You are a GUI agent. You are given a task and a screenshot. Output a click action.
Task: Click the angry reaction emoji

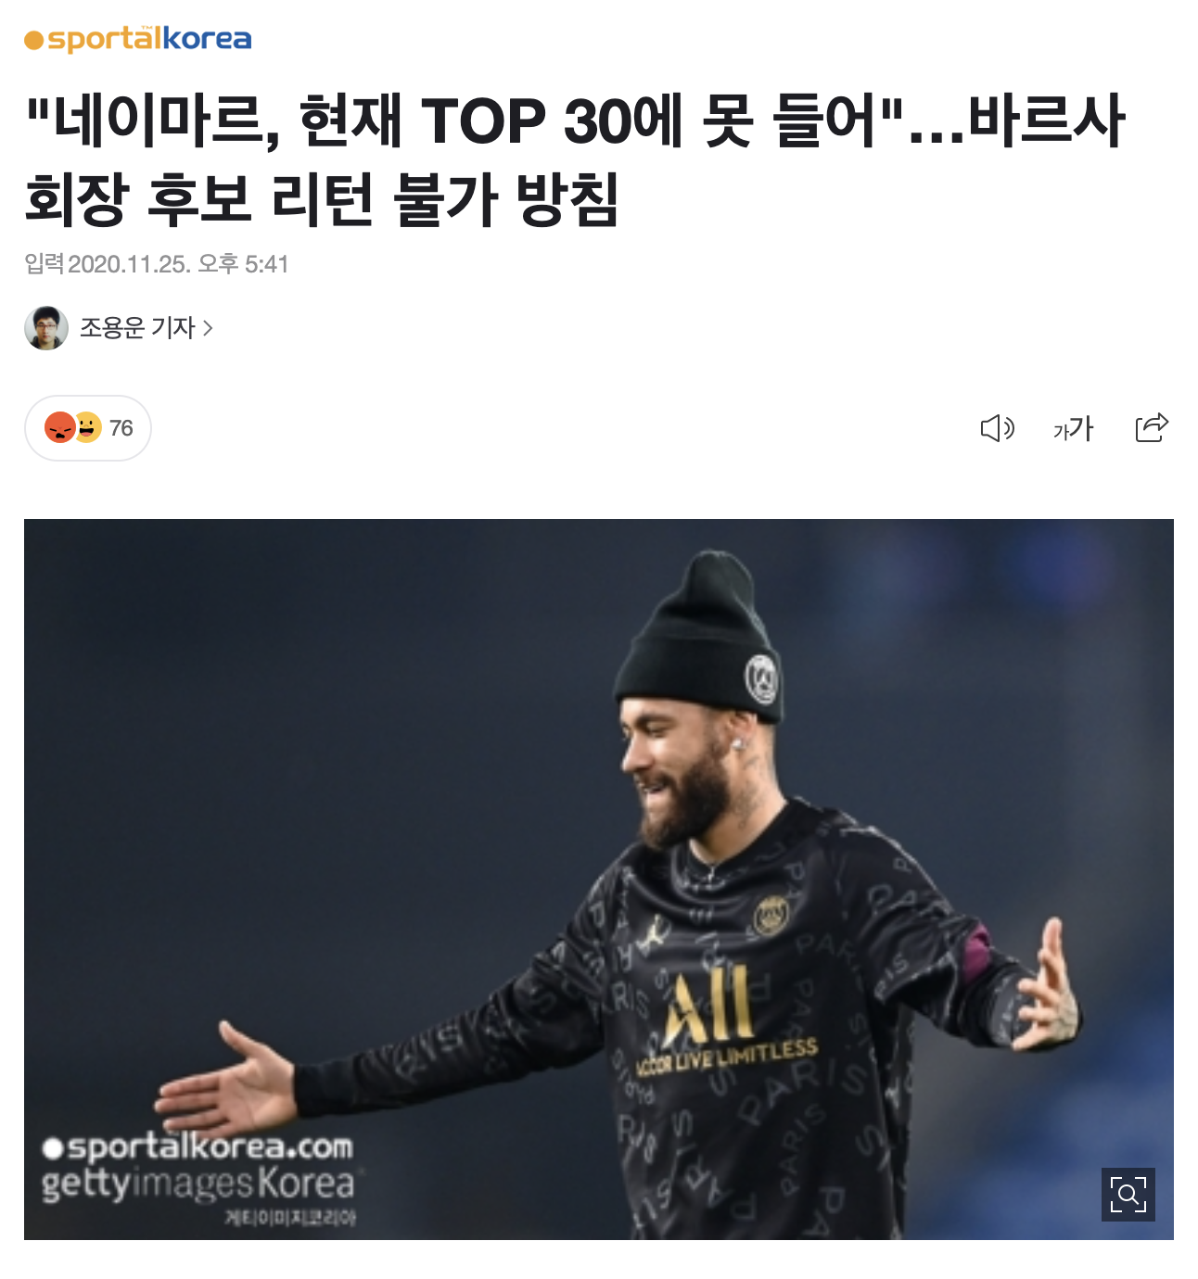click(60, 427)
